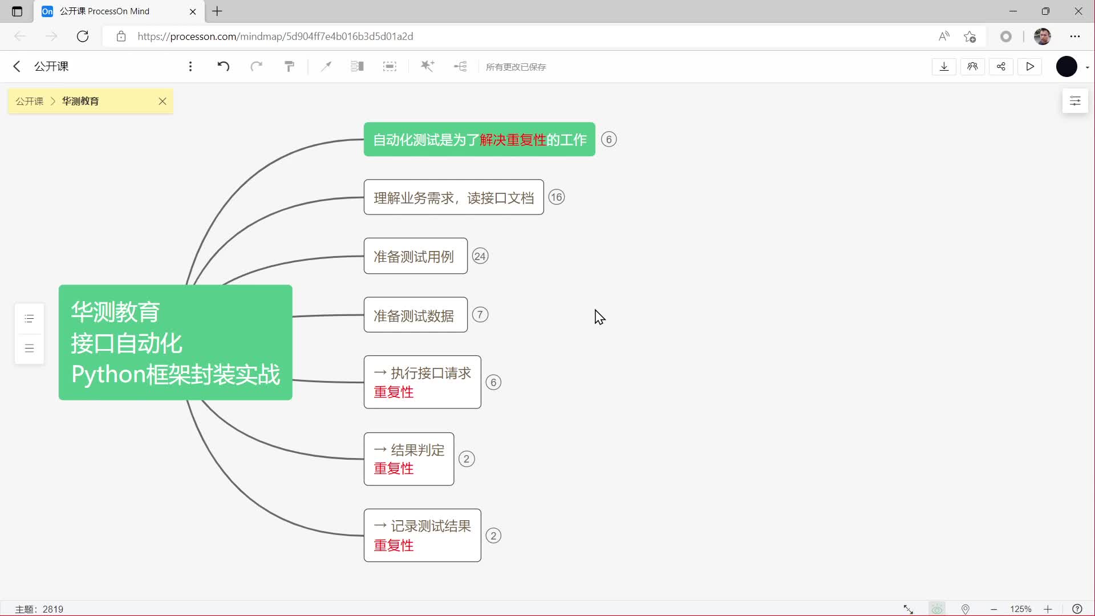1095x616 pixels.
Task: Click the locate center pin icon
Action: pyautogui.click(x=966, y=609)
